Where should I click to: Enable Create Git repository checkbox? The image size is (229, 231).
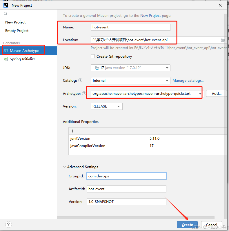coord(93,57)
